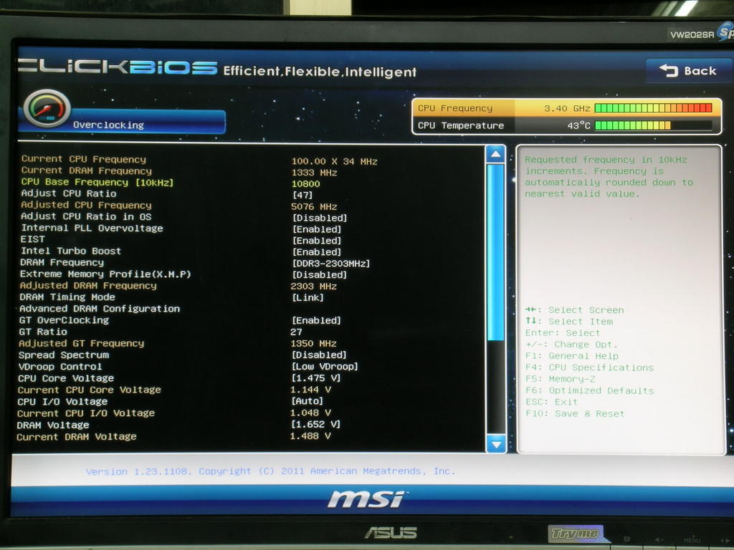Open DRAM Frequency DDR3-2303MHz option
The image size is (734, 550).
(330, 264)
